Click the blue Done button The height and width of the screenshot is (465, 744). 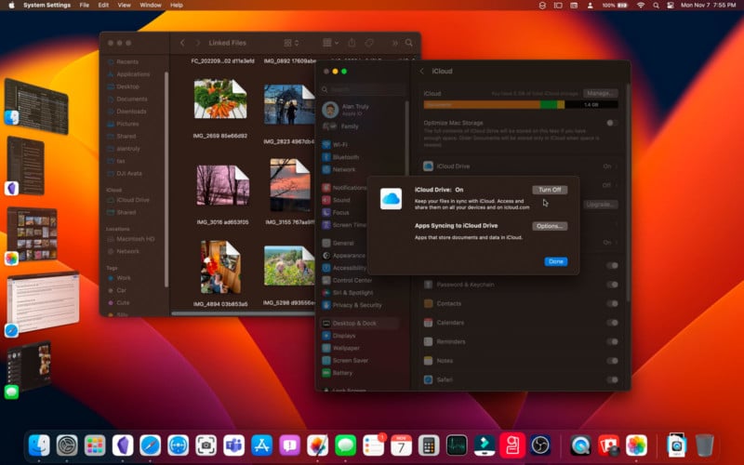(x=555, y=261)
